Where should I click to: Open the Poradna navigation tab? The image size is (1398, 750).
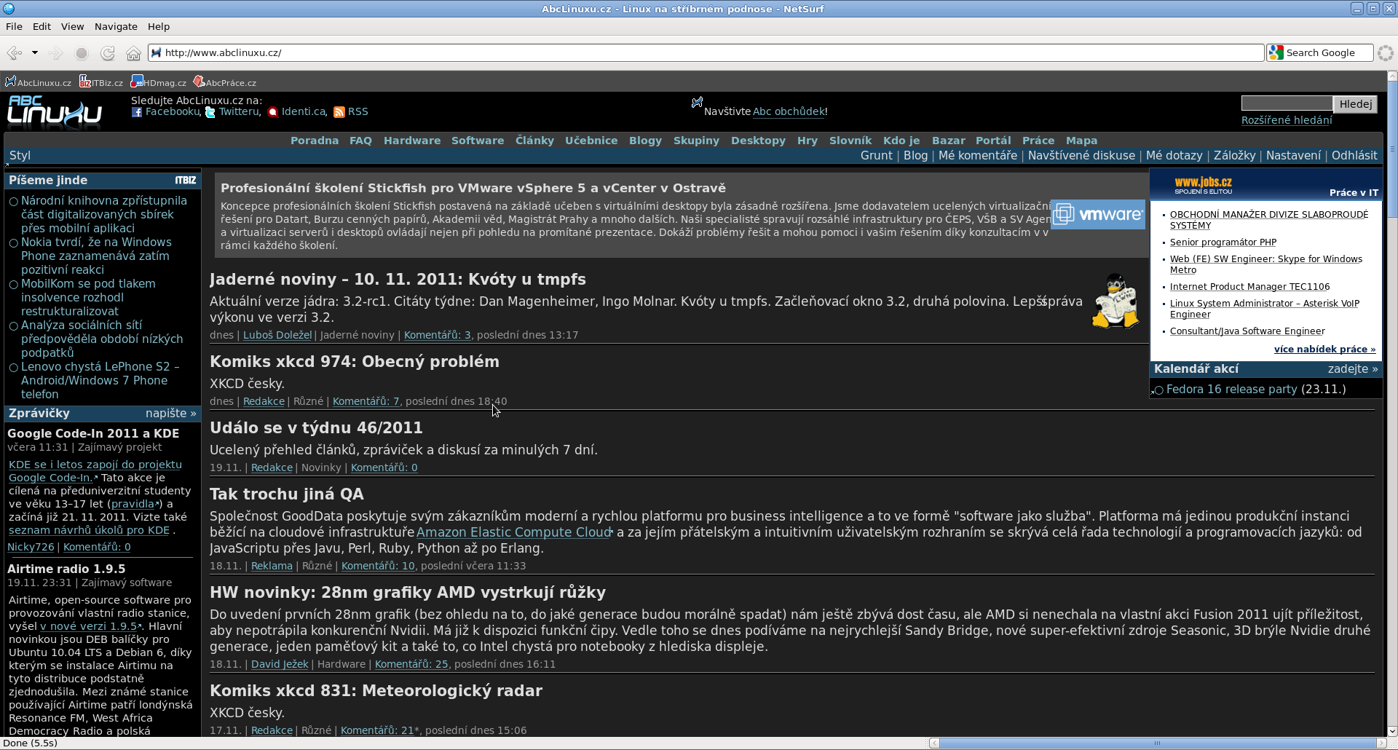pyautogui.click(x=315, y=141)
